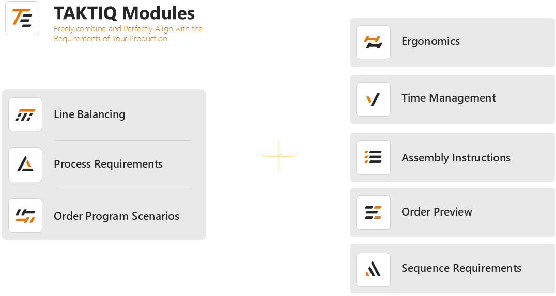
Task: Click the TAKTIQ logo icon
Action: pos(22,19)
